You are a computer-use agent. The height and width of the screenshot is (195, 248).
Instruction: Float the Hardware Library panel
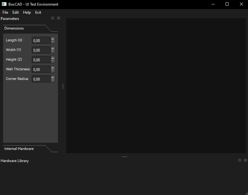pyautogui.click(x=240, y=160)
